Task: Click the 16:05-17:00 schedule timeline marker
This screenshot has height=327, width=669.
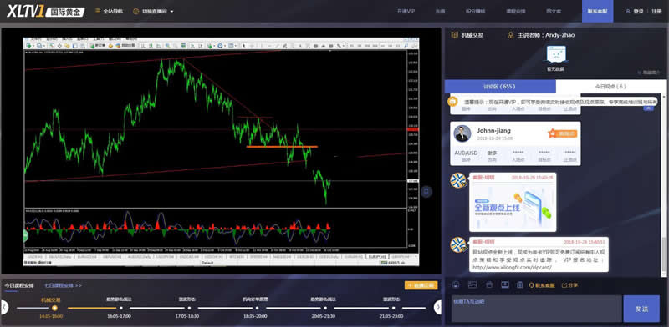Action: pos(121,308)
